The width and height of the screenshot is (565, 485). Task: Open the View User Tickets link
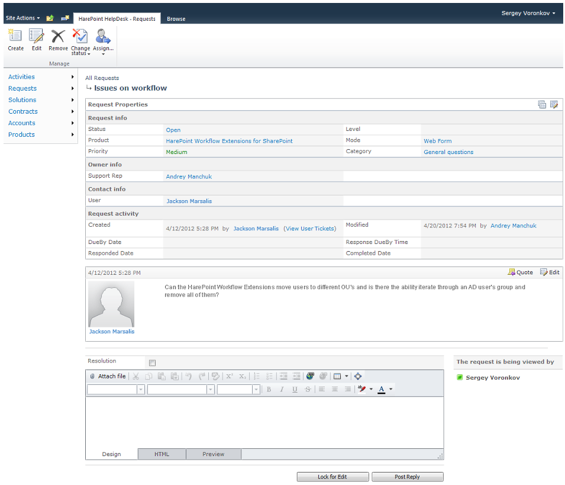pos(309,229)
